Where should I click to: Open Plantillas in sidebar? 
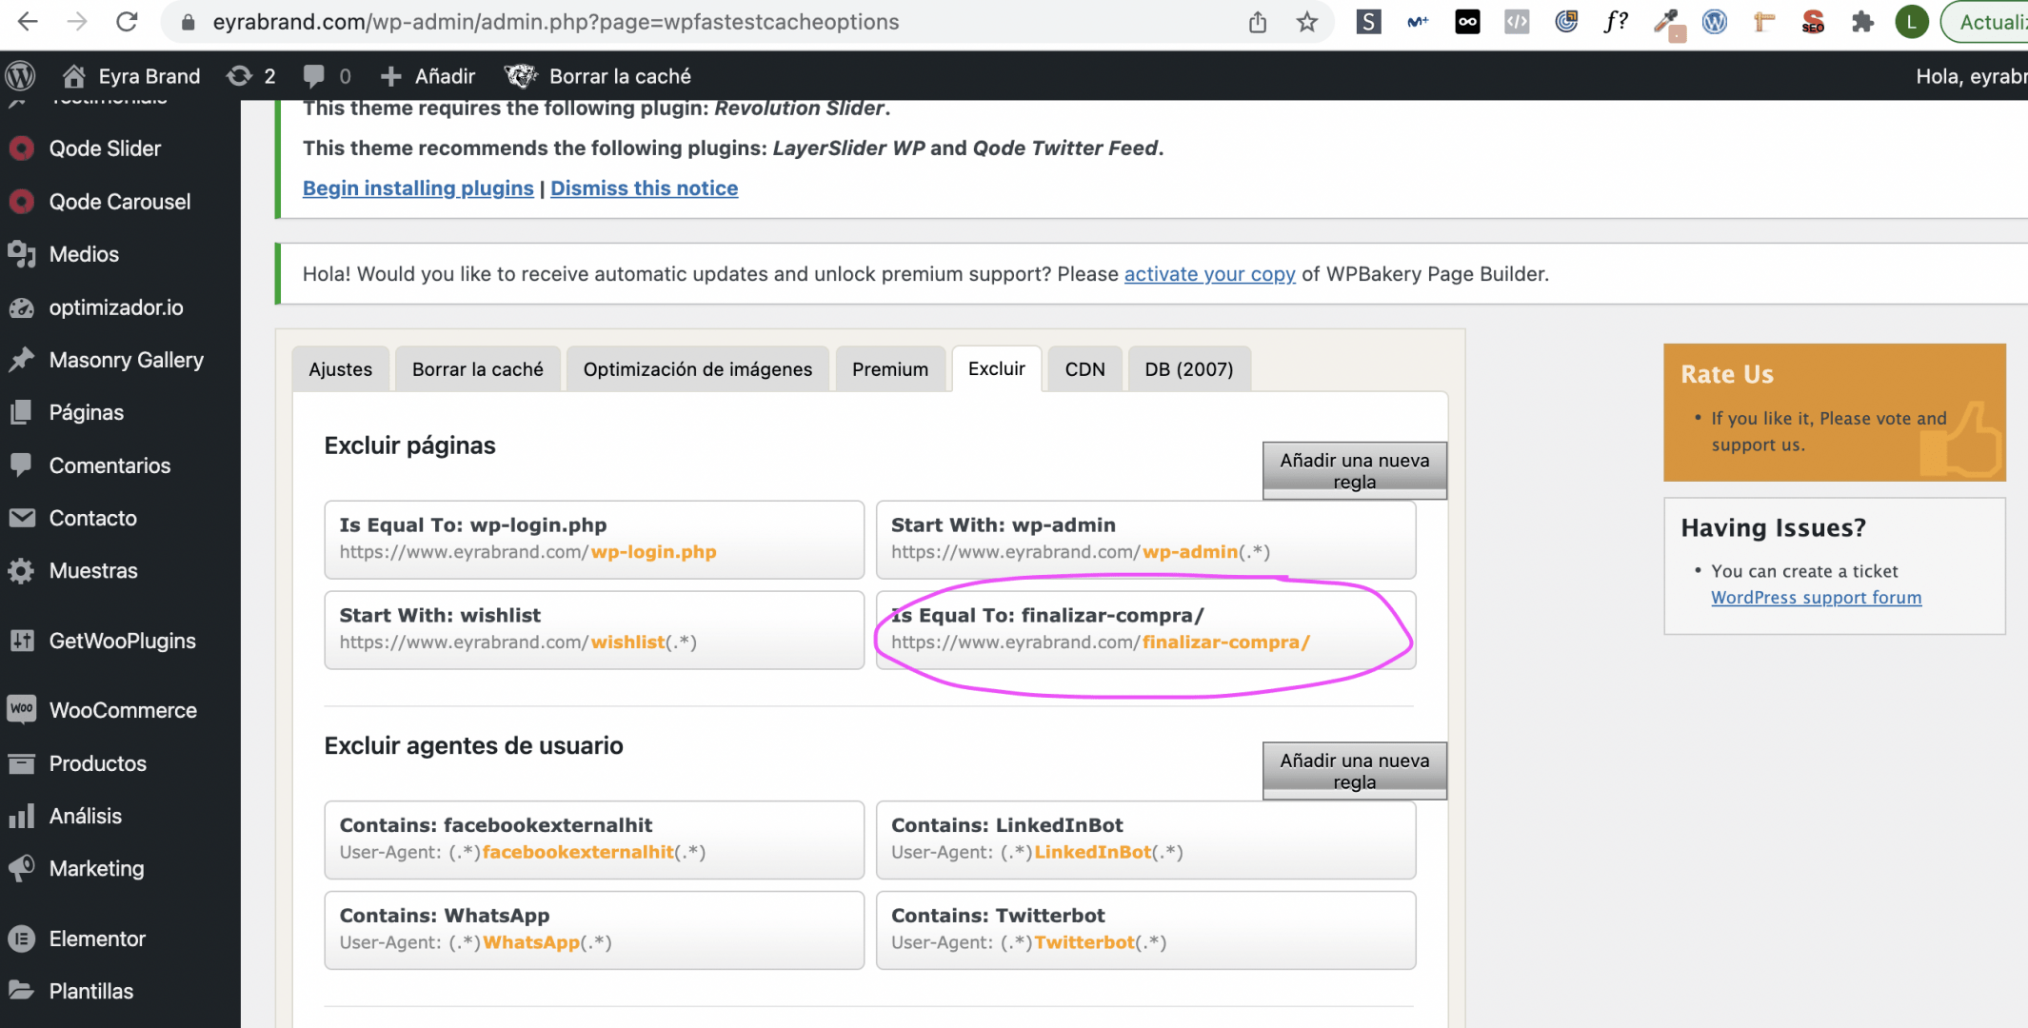[x=91, y=991]
